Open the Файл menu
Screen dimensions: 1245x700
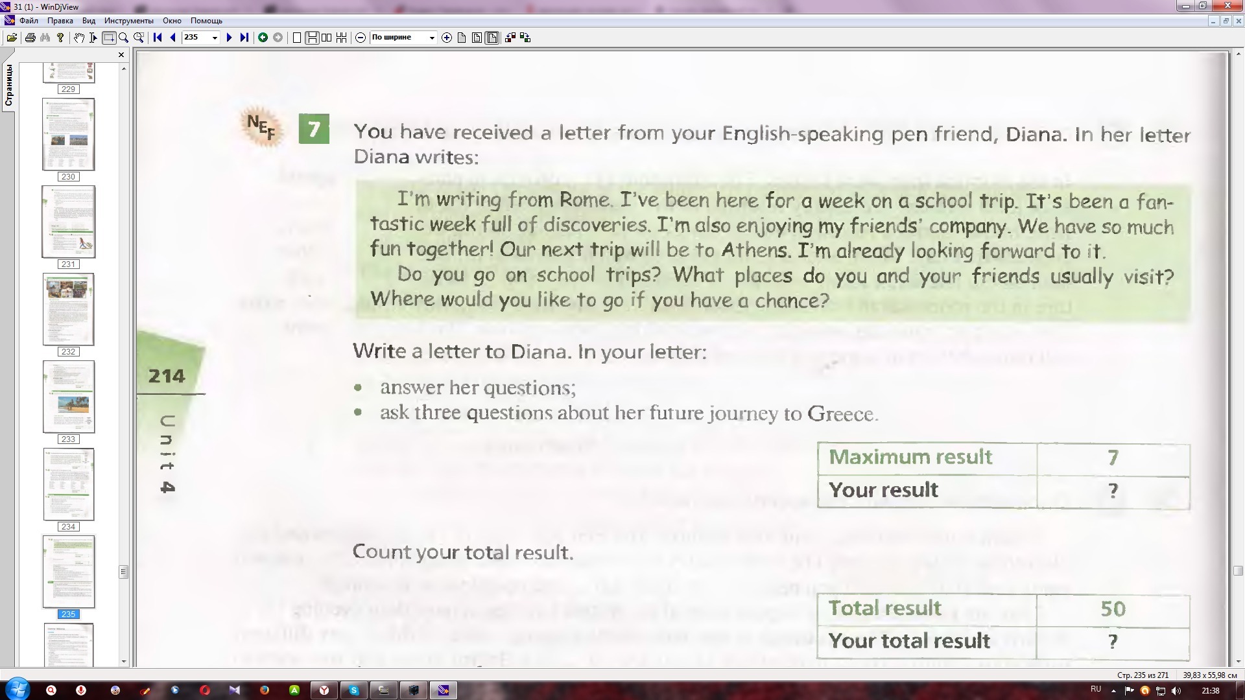[x=29, y=21]
